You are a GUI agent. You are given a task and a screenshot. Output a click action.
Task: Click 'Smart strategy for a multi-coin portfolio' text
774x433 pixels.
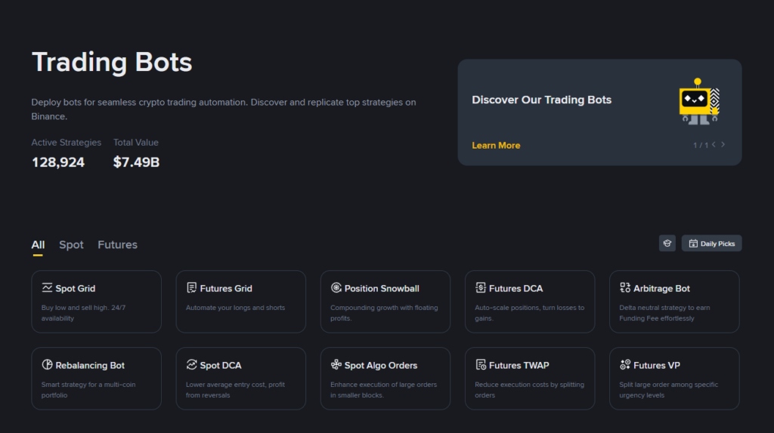pyautogui.click(x=88, y=390)
